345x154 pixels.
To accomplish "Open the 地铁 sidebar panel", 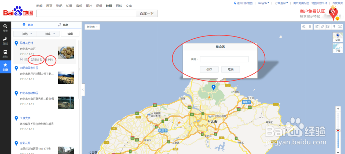I will click(x=5, y=54).
